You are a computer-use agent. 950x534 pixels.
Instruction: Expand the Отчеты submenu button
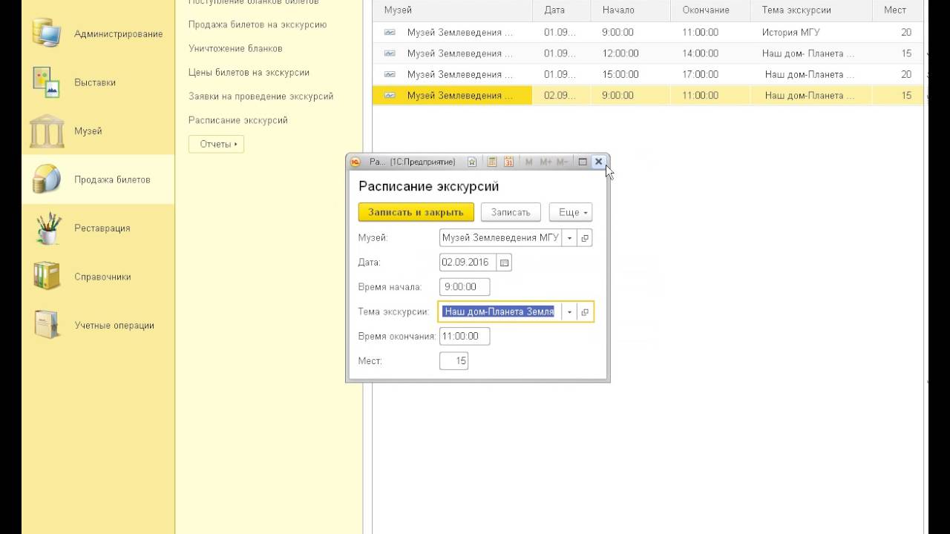pos(216,144)
